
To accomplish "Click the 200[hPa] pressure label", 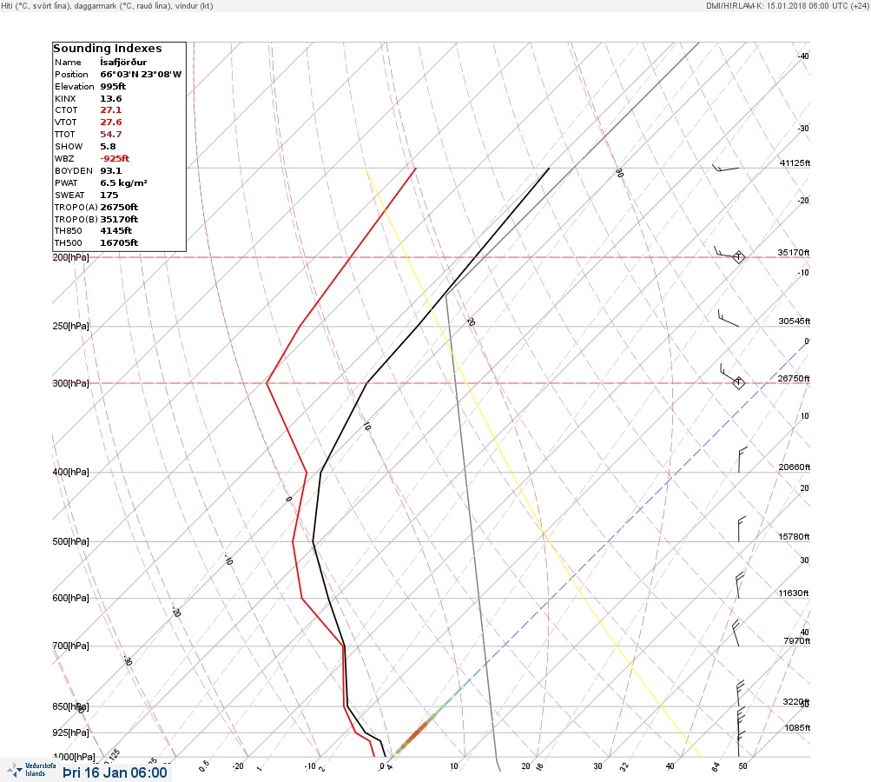I will [x=70, y=257].
